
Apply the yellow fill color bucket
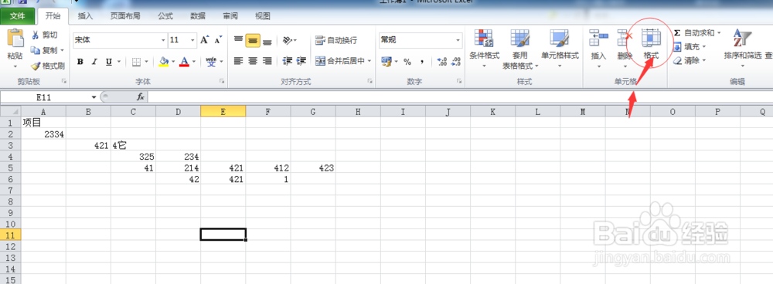pyautogui.click(x=164, y=62)
